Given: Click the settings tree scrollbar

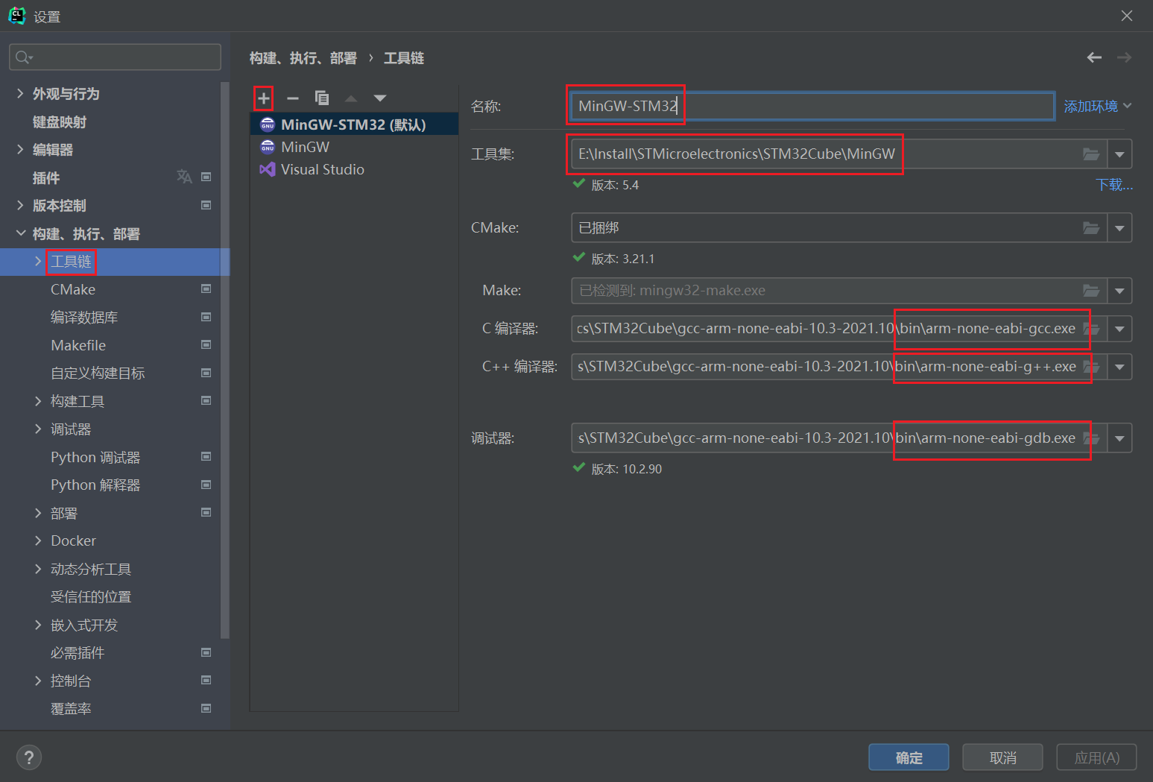Looking at the screenshot, I should 225,360.
